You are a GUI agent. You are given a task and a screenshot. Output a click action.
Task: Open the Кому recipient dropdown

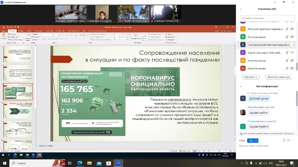[x=253, y=140]
